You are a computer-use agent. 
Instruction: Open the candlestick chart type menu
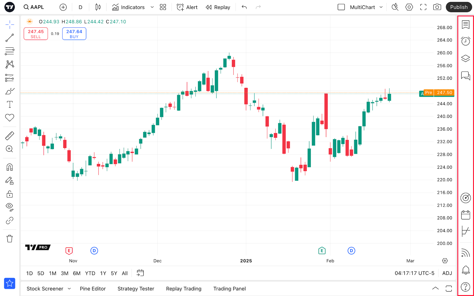click(98, 7)
